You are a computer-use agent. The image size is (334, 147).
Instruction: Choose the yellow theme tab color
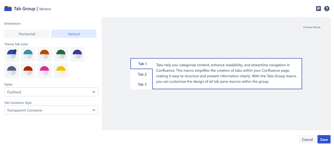[x=61, y=70]
